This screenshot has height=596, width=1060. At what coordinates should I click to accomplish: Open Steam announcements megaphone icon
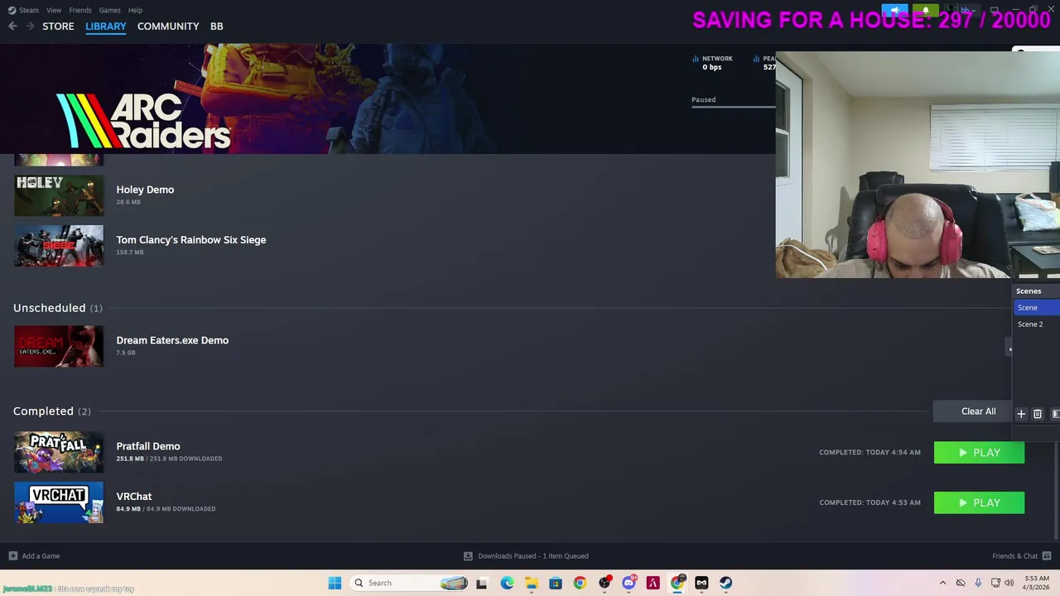[895, 10]
